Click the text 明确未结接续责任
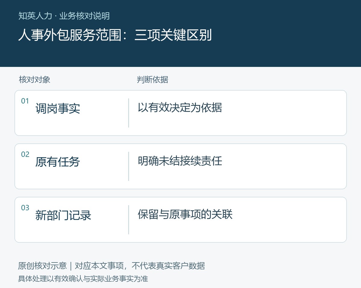The image size is (361, 288). tap(180, 161)
